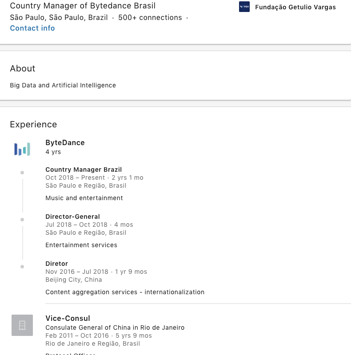Image resolution: width=351 pixels, height=355 pixels.
Task: Open the ByteDance company name link
Action: click(65, 142)
